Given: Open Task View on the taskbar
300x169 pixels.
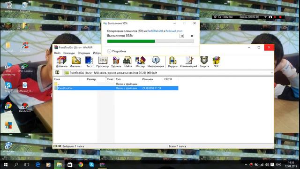Looking at the screenshot, I should [27, 165].
